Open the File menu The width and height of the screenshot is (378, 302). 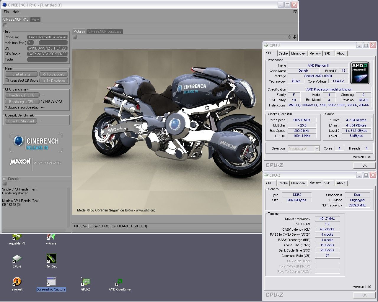coord(6,12)
